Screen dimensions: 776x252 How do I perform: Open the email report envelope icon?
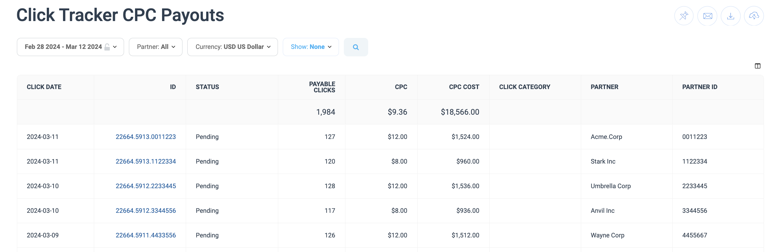pos(707,16)
